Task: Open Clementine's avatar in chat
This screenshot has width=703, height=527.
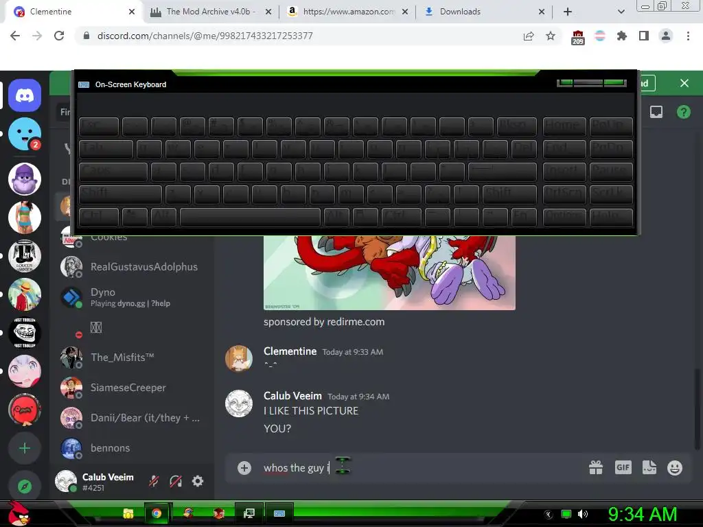Action: pyautogui.click(x=238, y=358)
